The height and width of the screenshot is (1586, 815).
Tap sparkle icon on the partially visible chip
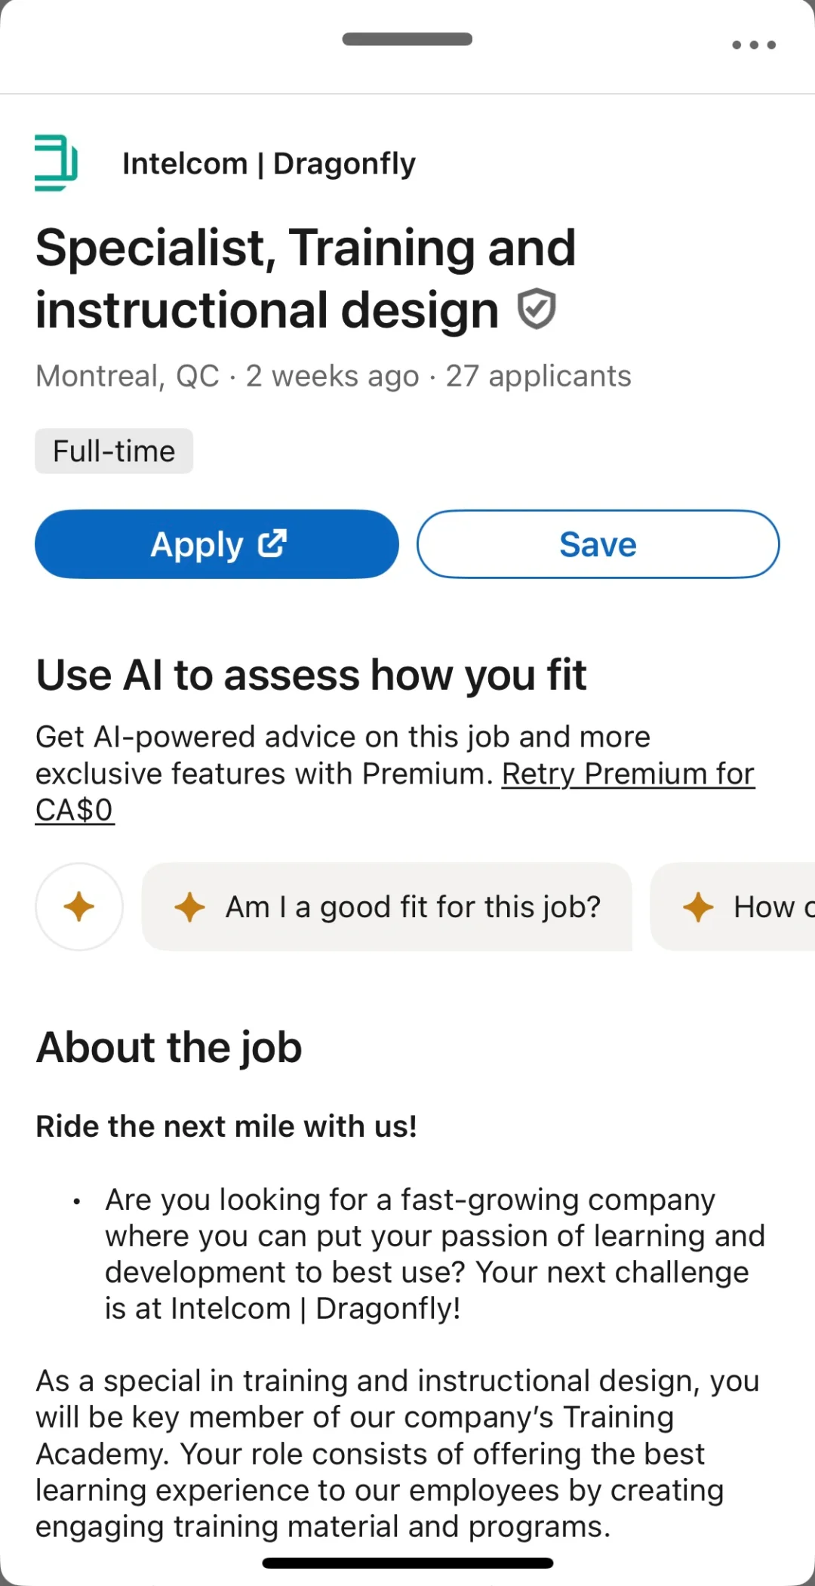coord(698,907)
